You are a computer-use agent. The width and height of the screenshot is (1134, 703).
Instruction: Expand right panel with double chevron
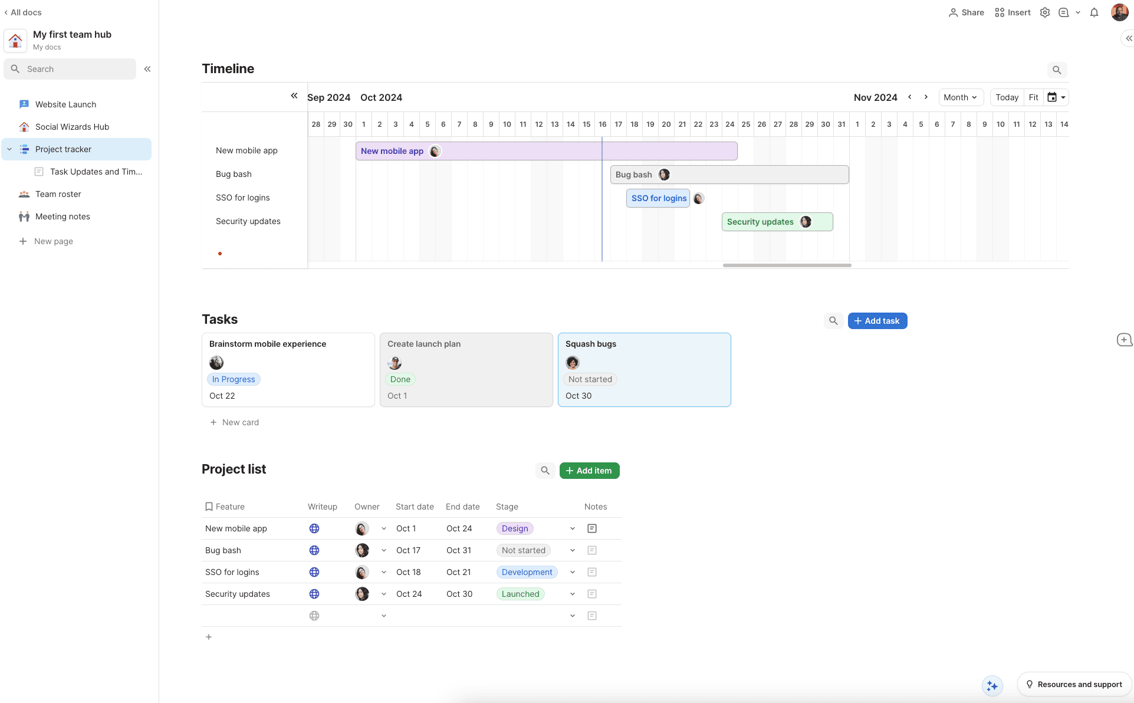1128,38
